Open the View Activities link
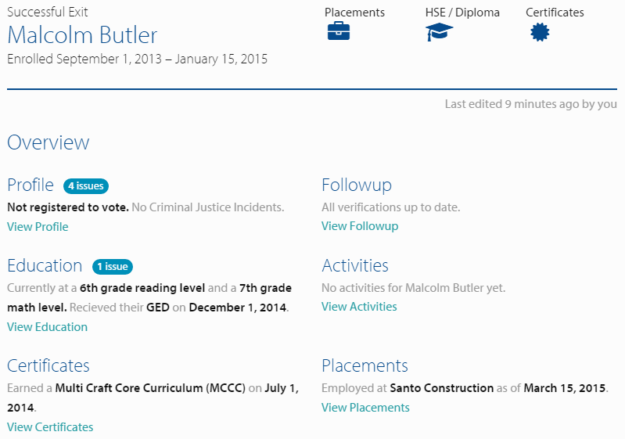 359,307
